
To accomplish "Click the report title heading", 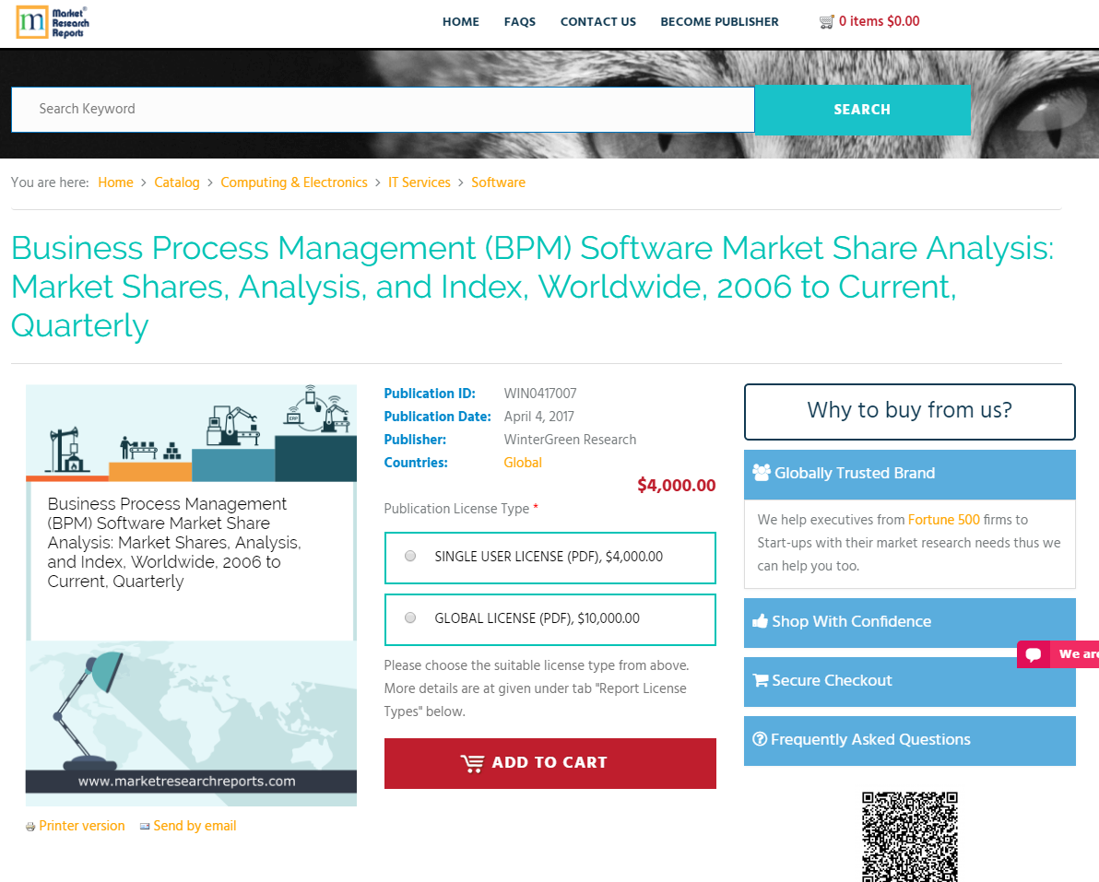I will click(533, 288).
